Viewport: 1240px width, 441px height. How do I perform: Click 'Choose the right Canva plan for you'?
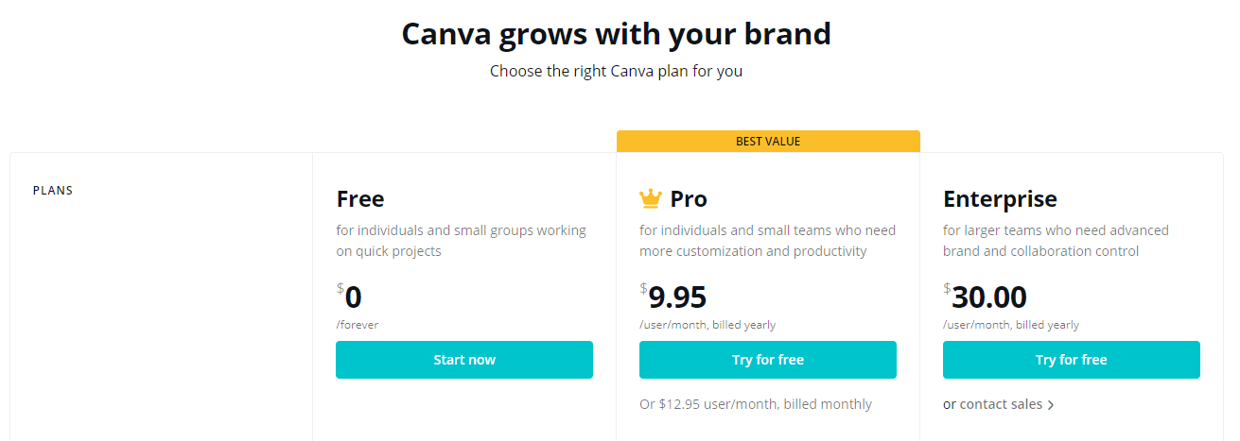[x=616, y=71]
